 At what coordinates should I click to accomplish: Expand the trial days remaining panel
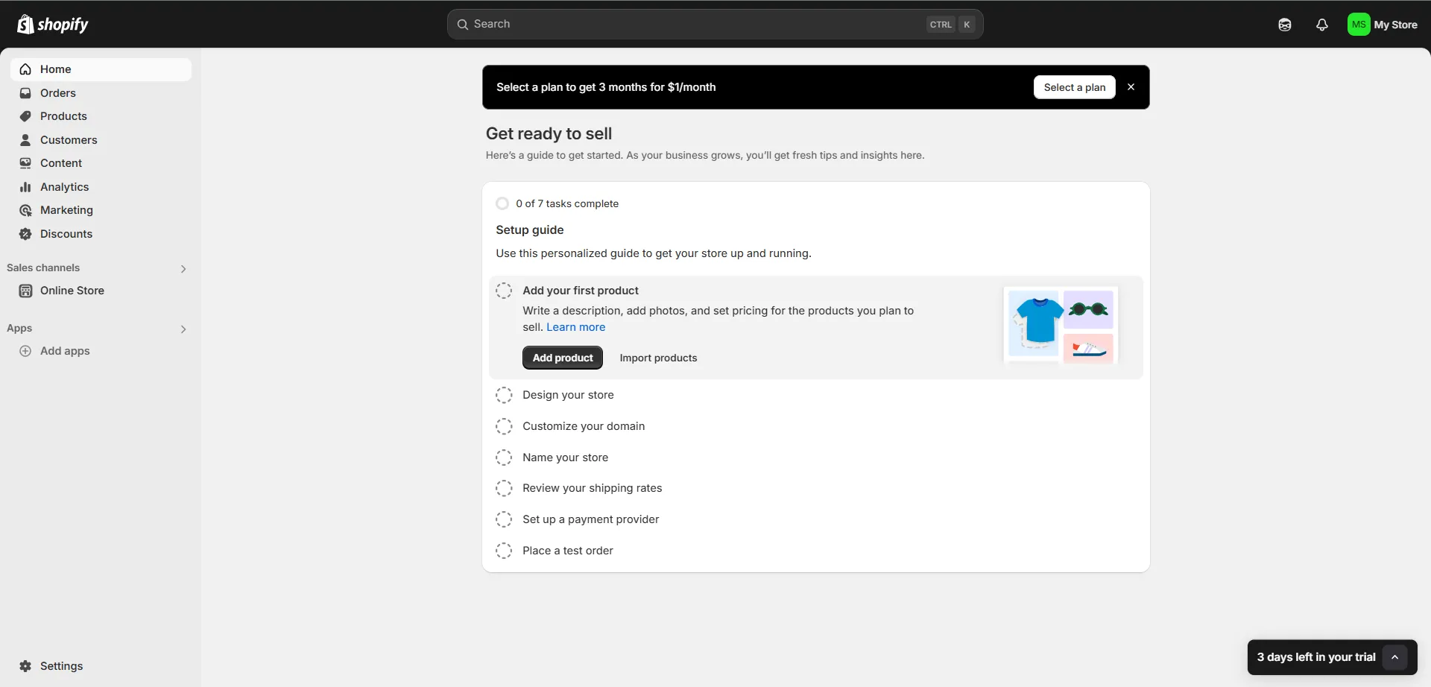(1394, 657)
